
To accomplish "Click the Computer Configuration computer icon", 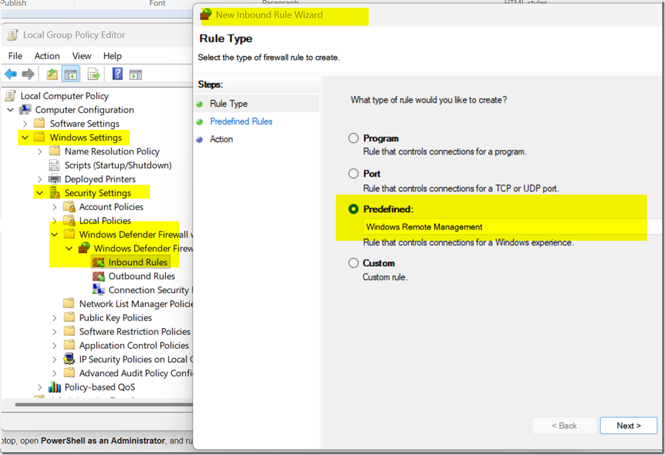I will point(25,109).
